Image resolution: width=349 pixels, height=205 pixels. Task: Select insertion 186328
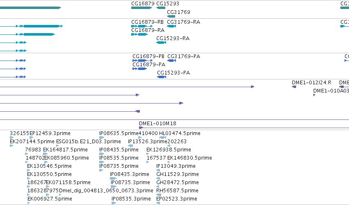(28, 195)
